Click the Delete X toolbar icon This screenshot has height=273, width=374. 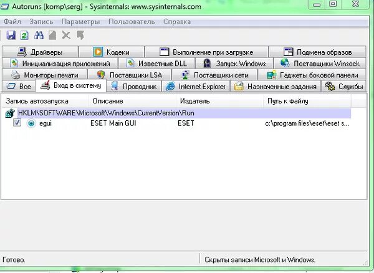click(x=66, y=36)
